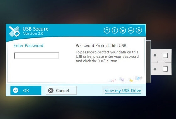Click the exclamation mark info icon

click(x=115, y=30)
